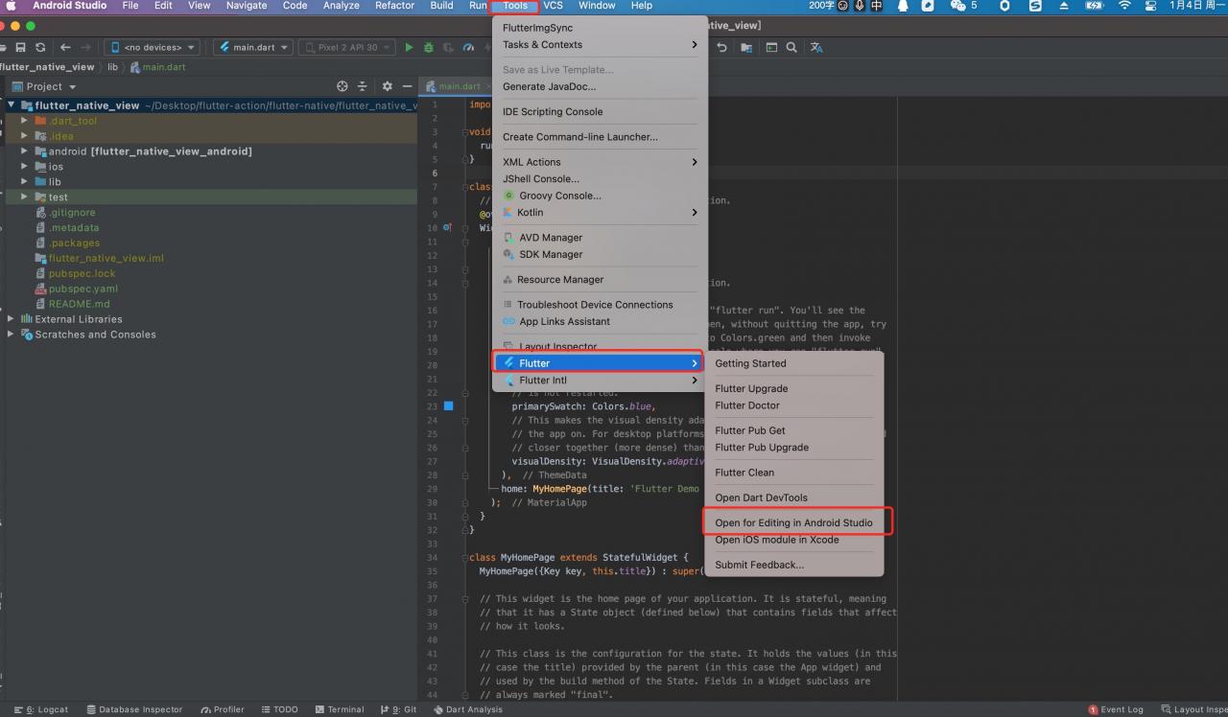
Task: Select Flutter Clean menu item
Action: tap(744, 473)
